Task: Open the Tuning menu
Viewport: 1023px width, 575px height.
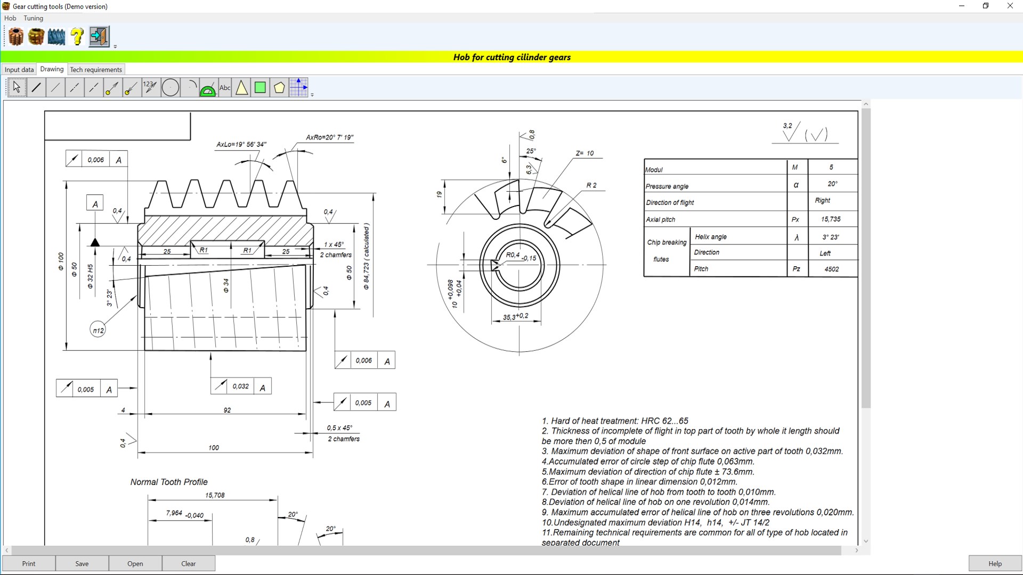Action: coord(33,18)
